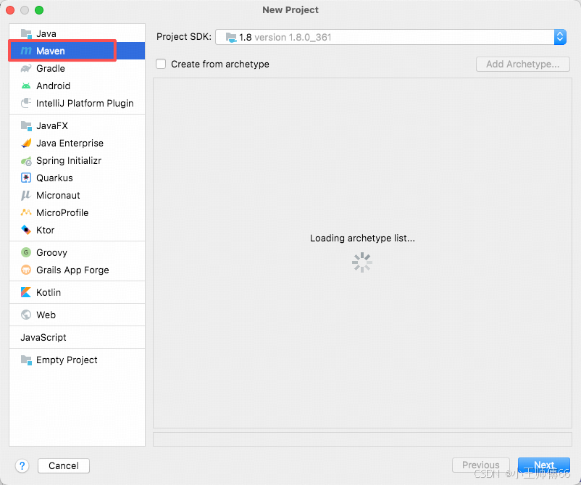Click the Add Archetype... button
581x485 pixels.
pos(523,64)
